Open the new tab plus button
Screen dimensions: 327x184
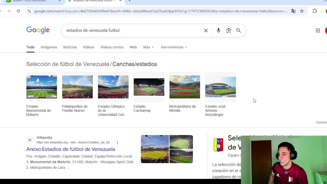(130, 1)
